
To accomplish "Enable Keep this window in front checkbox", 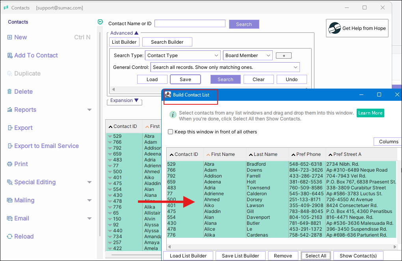I will click(171, 132).
